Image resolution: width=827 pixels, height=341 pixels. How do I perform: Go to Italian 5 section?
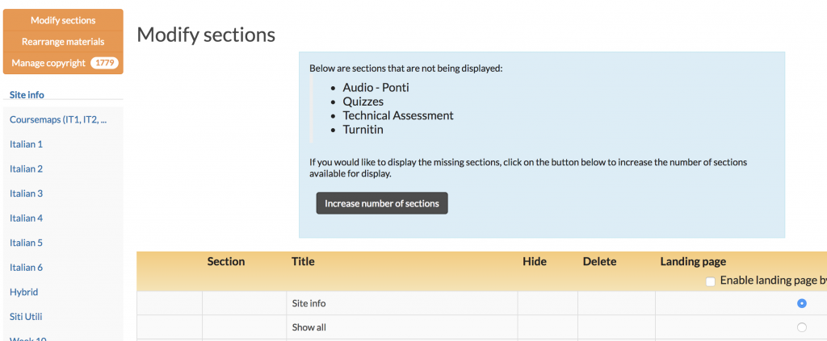pos(26,243)
